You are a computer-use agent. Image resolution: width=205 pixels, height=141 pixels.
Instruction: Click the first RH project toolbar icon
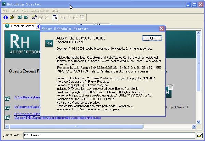[20, 17]
